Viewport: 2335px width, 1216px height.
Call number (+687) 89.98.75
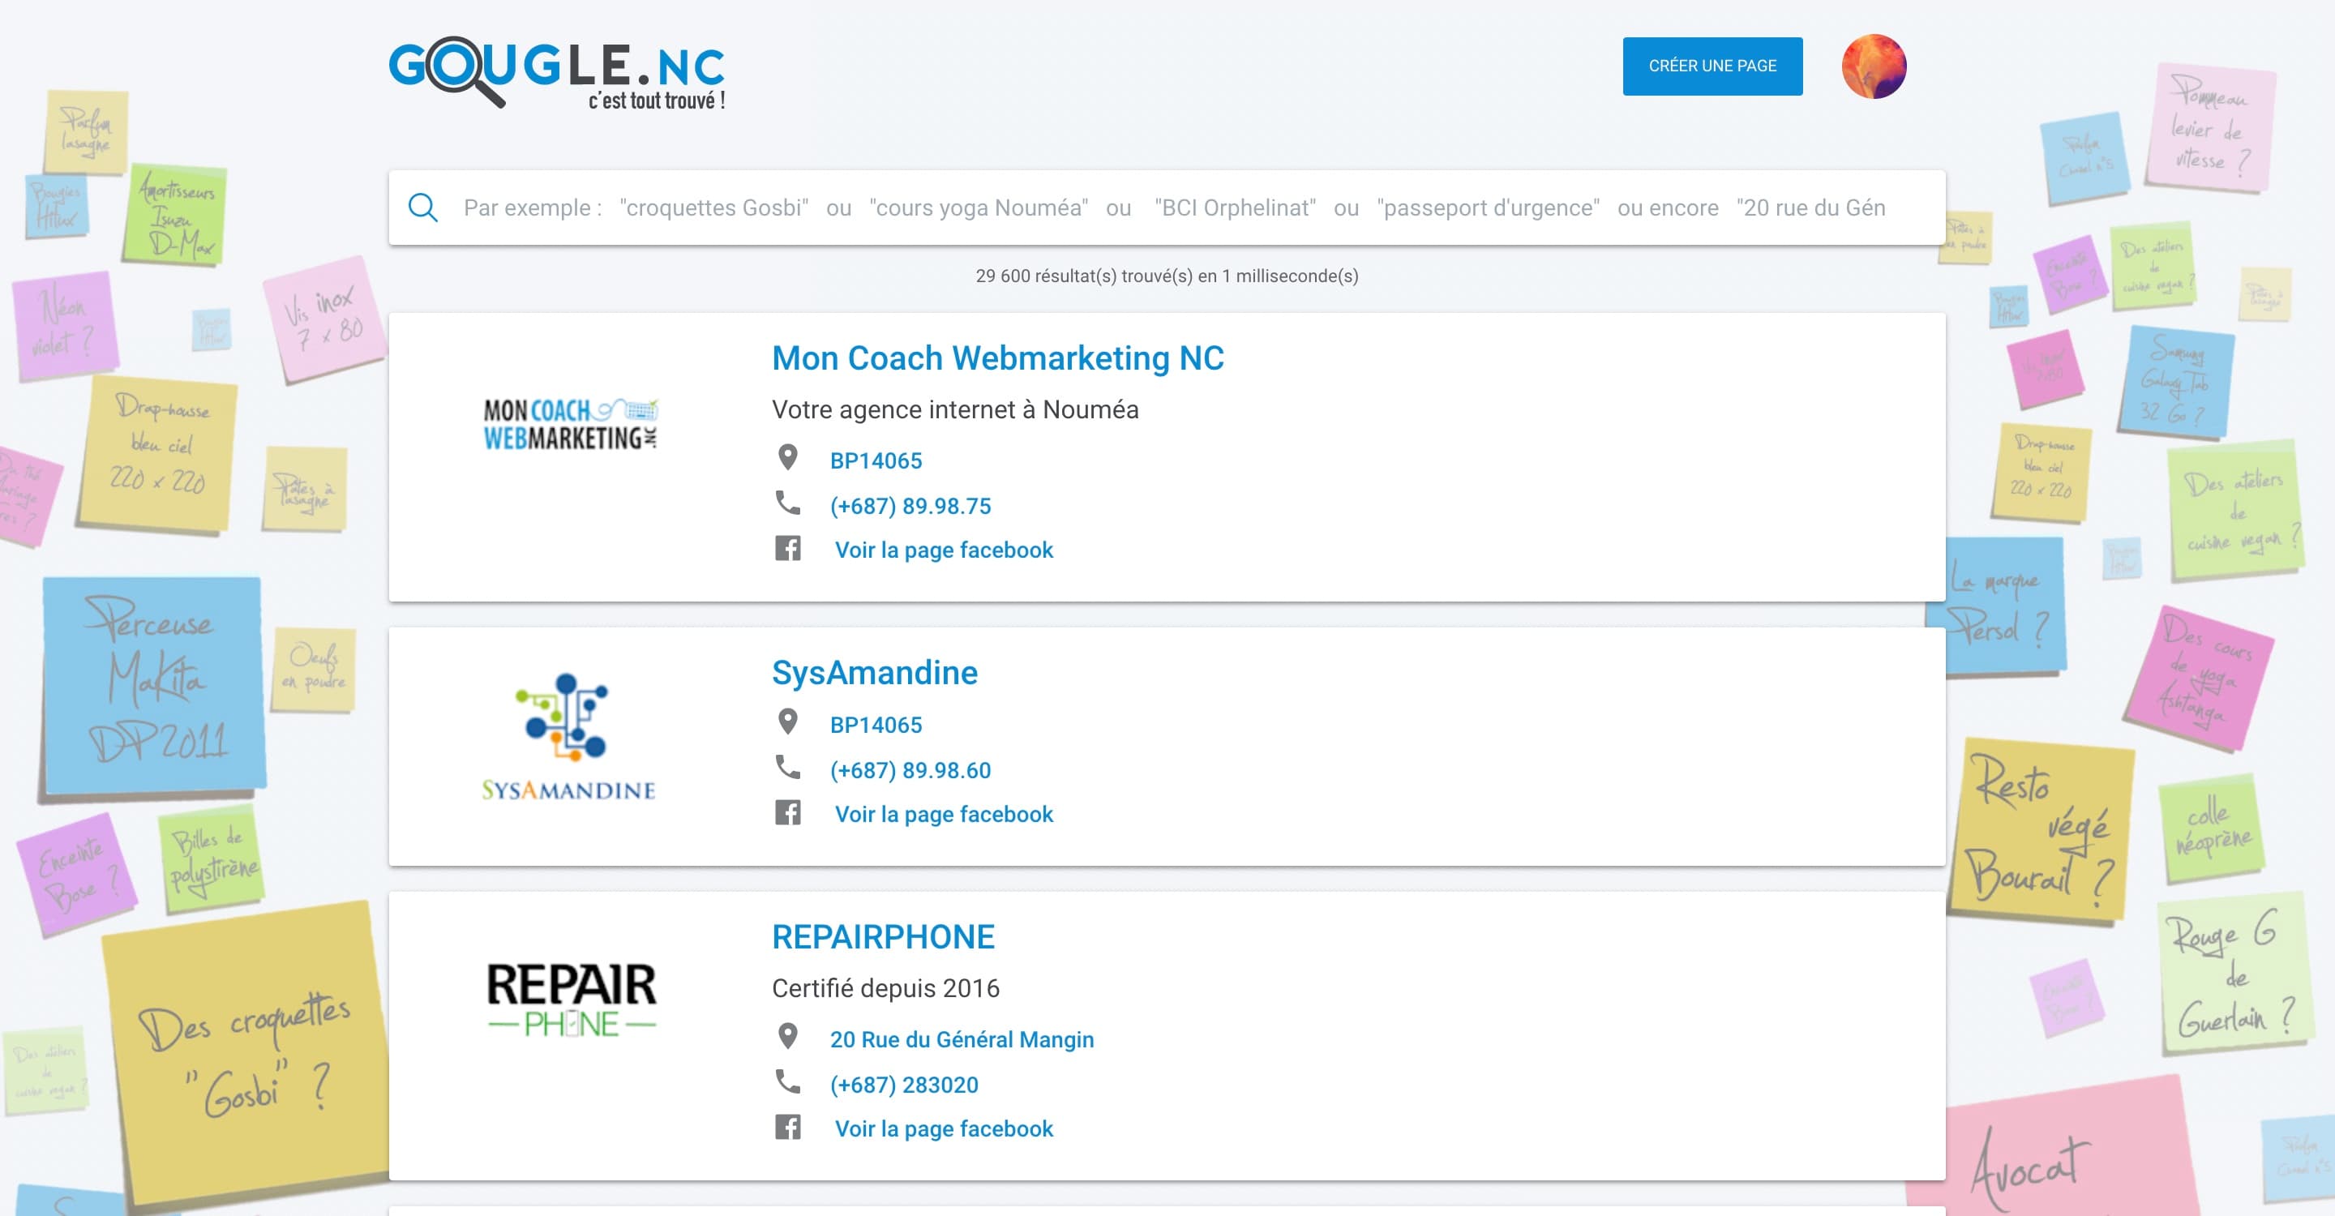tap(910, 506)
